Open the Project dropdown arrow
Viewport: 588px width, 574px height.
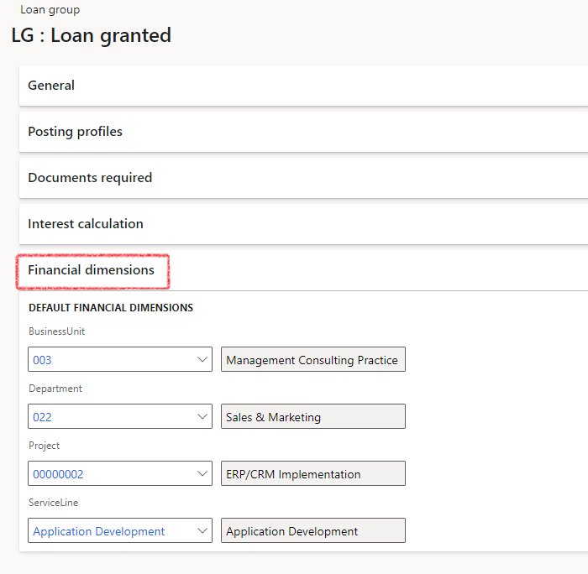point(202,473)
